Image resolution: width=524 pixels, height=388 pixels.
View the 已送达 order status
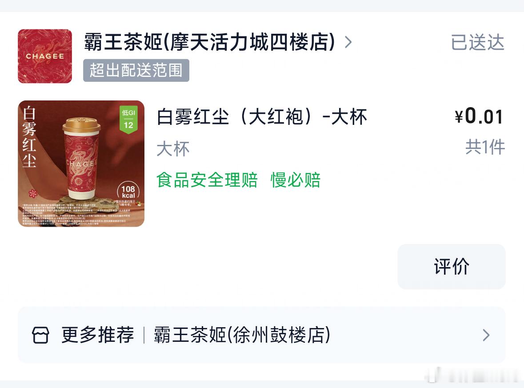point(477,42)
